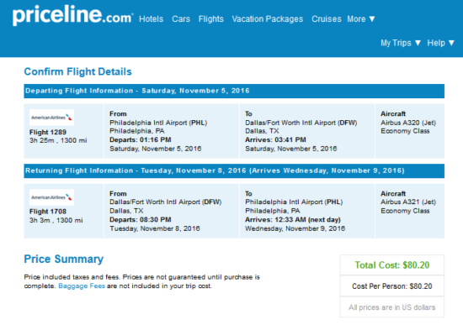The image size is (463, 325).
Task: Open the Cruises page
Action: tap(327, 19)
